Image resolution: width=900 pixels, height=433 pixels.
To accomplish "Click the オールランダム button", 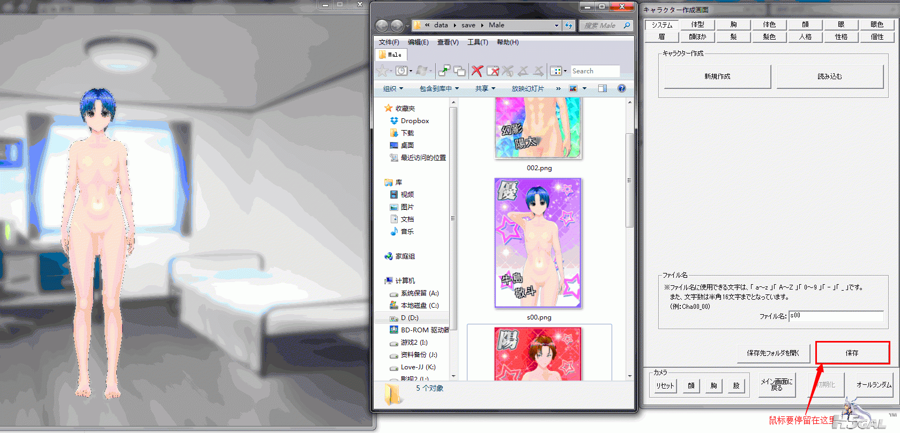I will (874, 385).
